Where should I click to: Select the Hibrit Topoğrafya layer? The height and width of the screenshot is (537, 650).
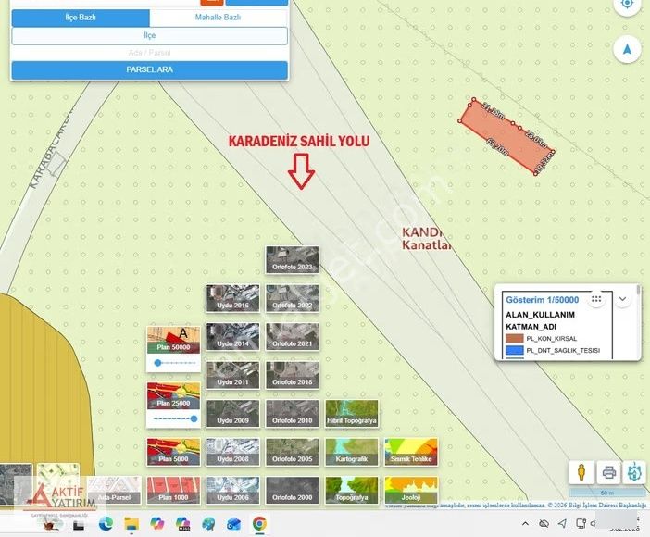coord(352,414)
